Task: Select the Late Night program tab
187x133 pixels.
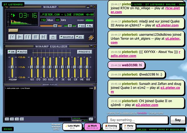Action: coord(72,127)
